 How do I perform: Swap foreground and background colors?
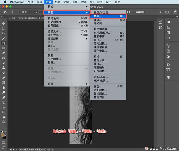[x=5, y=131]
